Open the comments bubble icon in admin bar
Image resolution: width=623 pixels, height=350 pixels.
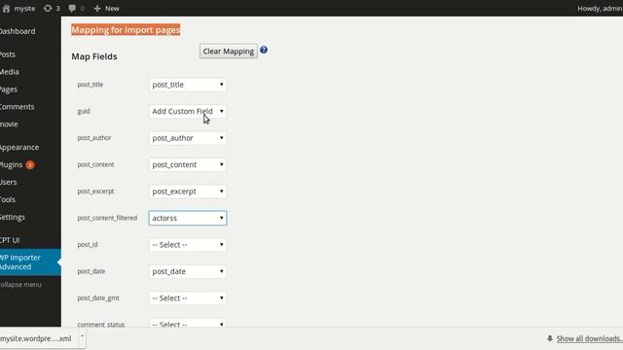[72, 9]
